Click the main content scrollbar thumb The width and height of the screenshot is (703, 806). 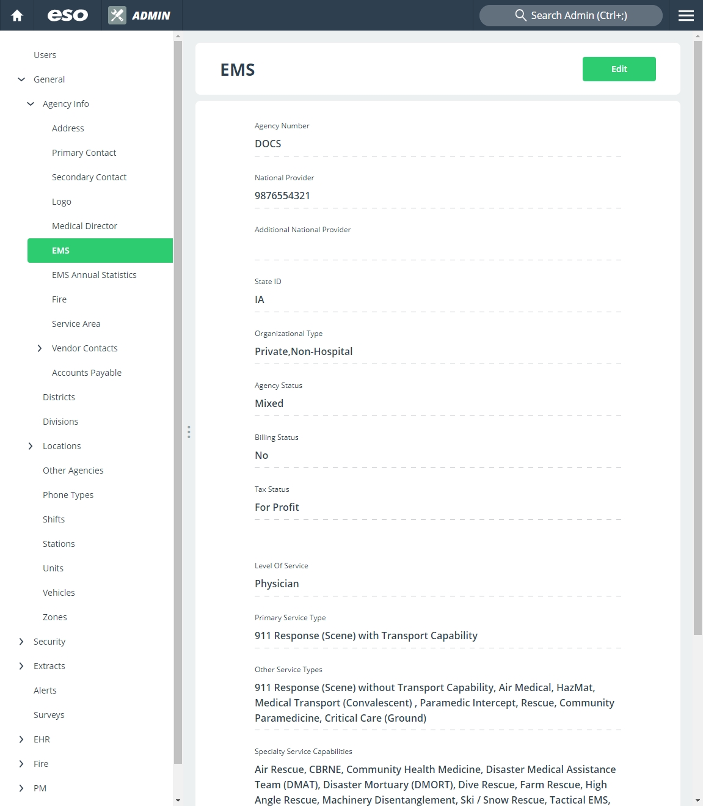point(698,338)
